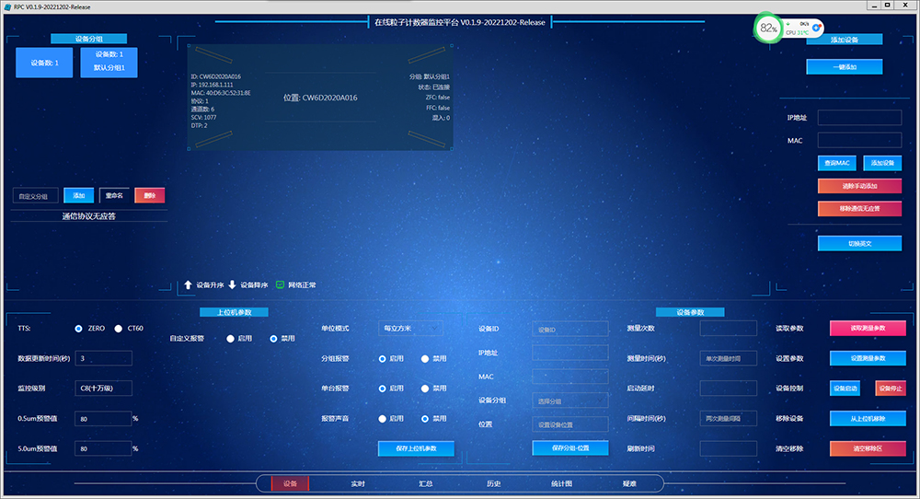Open the 监控级别 C8(十万级) selector
The image size is (920, 499).
(x=103, y=389)
